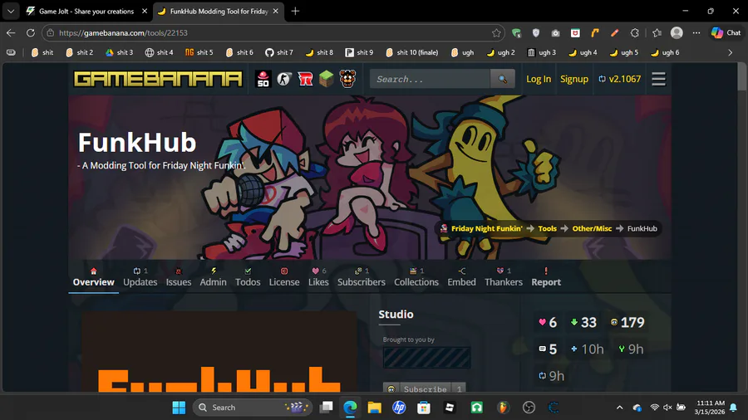Switch to the Todos tab
The image size is (748, 420).
(x=248, y=277)
